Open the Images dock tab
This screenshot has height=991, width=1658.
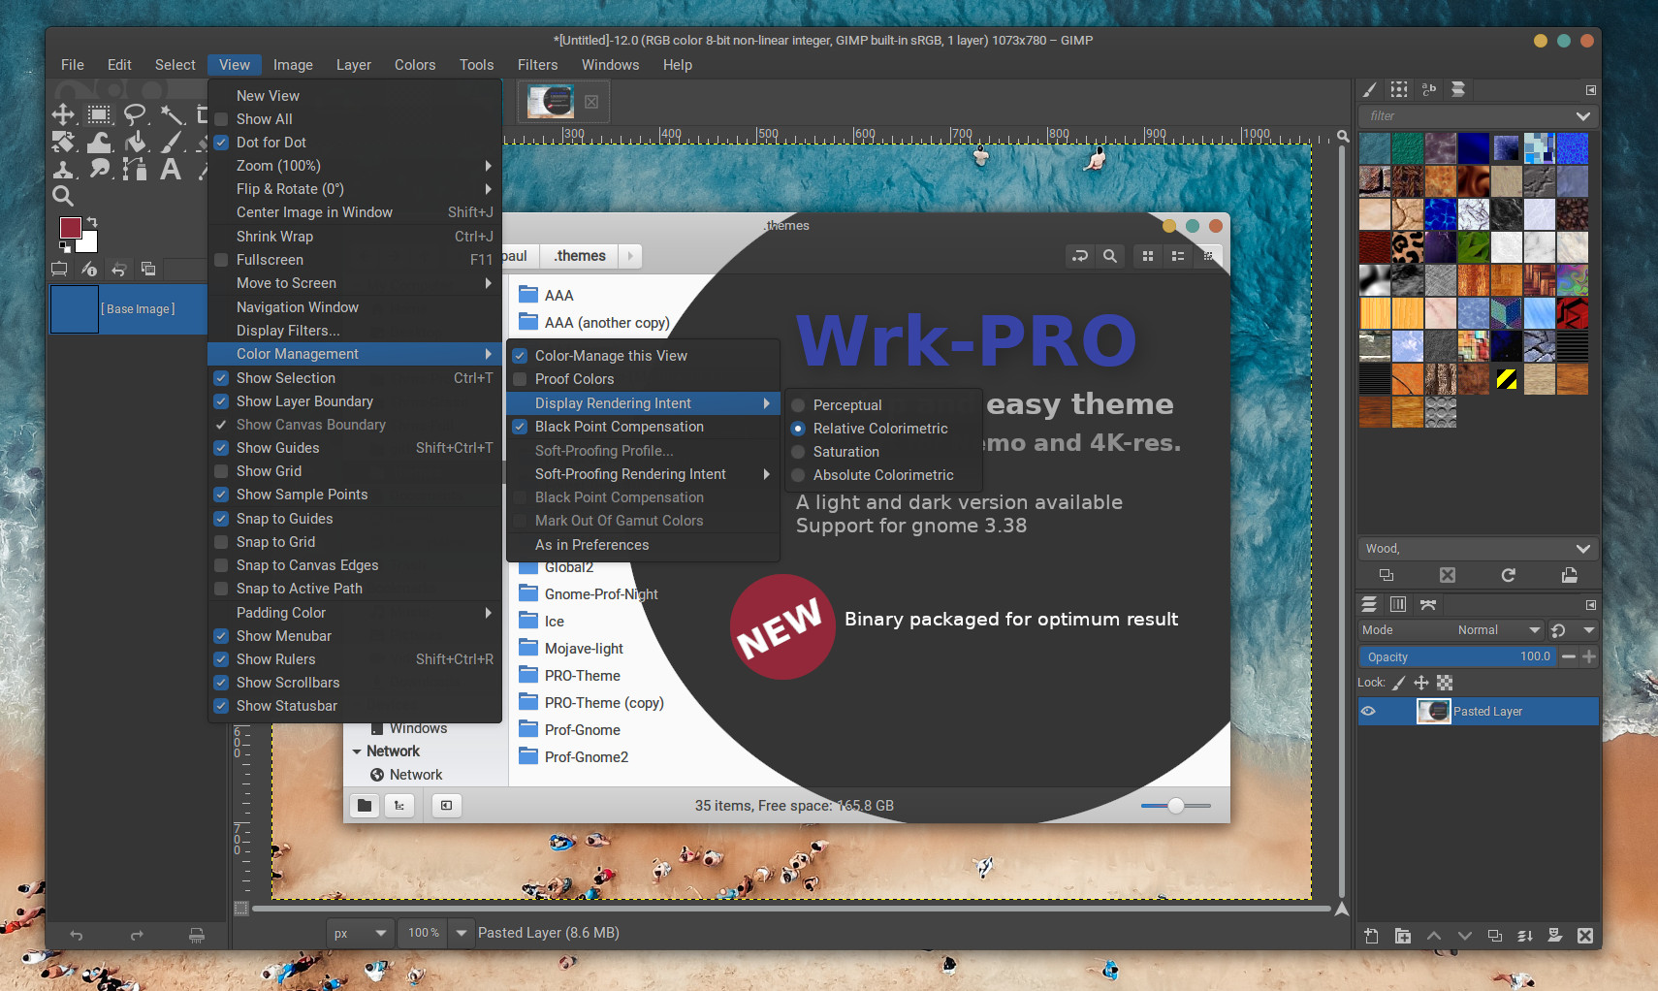point(148,269)
